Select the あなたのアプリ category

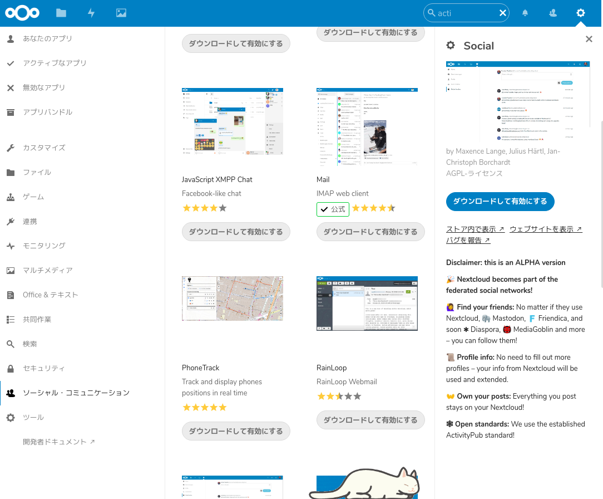[x=47, y=38]
